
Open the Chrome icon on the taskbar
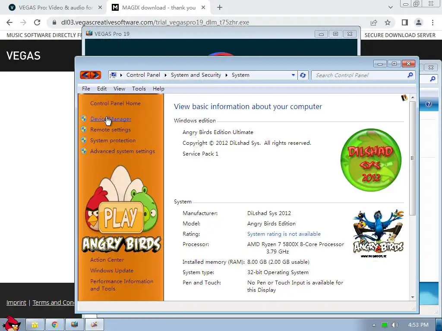point(55,325)
